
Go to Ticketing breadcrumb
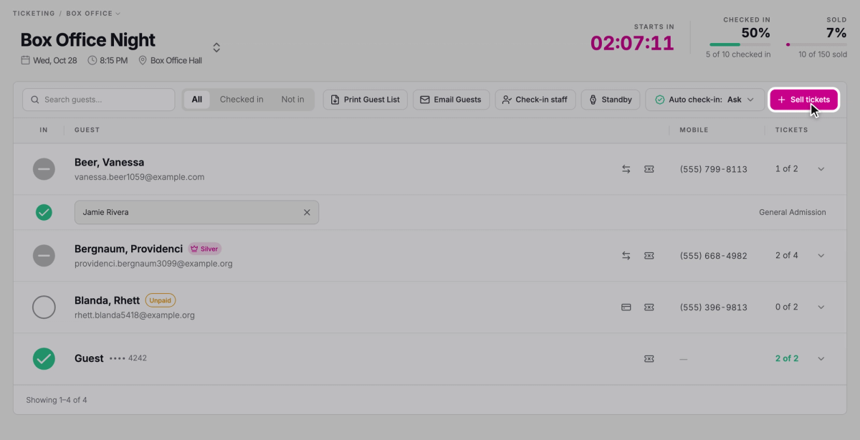click(34, 14)
